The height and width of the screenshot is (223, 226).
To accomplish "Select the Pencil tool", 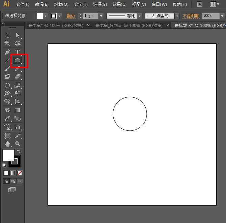I will coord(18,69).
